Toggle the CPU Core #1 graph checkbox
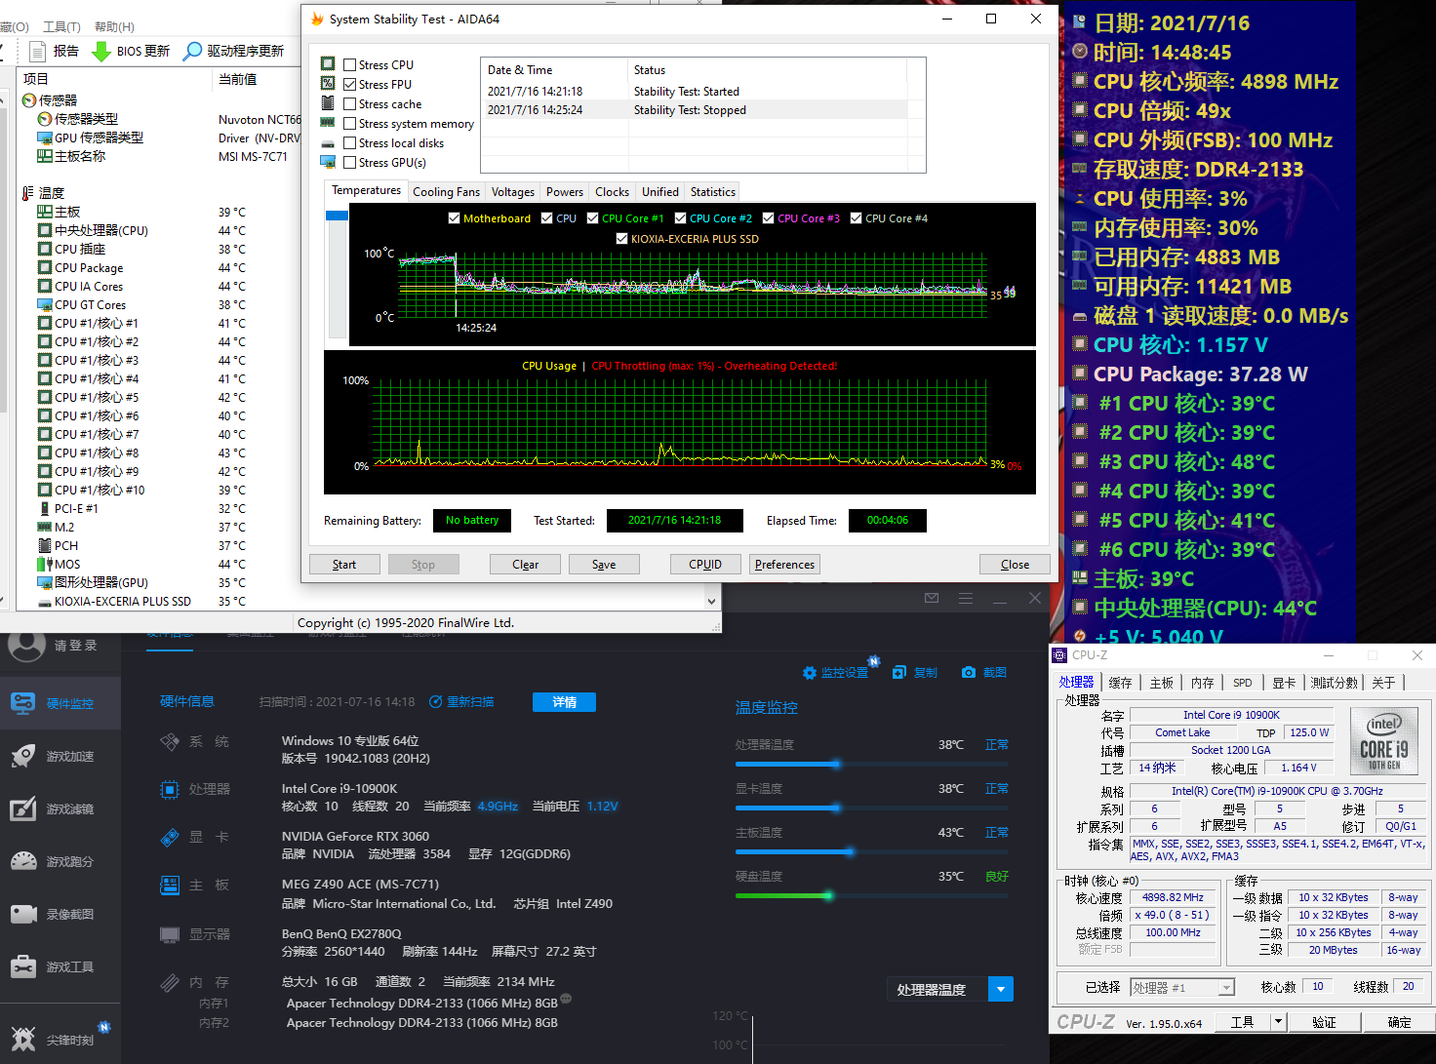 pyautogui.click(x=592, y=218)
